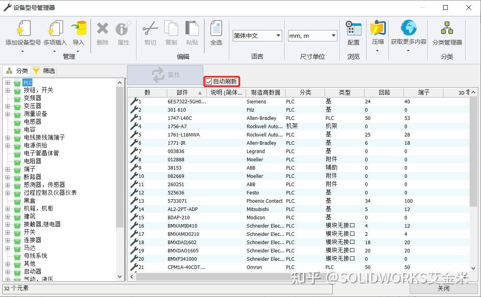Image resolution: width=481 pixels, height=297 pixels.
Task: Toggle the 自动刷新 checkbox
Action: 209,82
